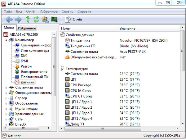
Task: Click the Back arrow toolbar icon
Action: (9, 19)
